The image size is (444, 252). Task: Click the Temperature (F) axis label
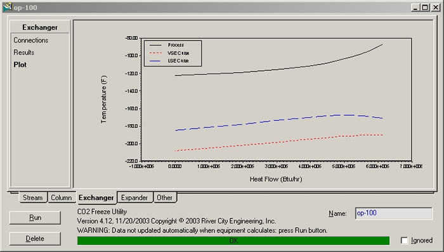click(103, 99)
